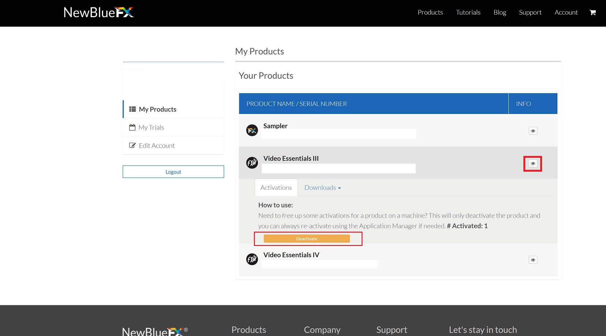The width and height of the screenshot is (606, 336).
Task: Open Tutorials in the top navigation
Action: [x=468, y=12]
